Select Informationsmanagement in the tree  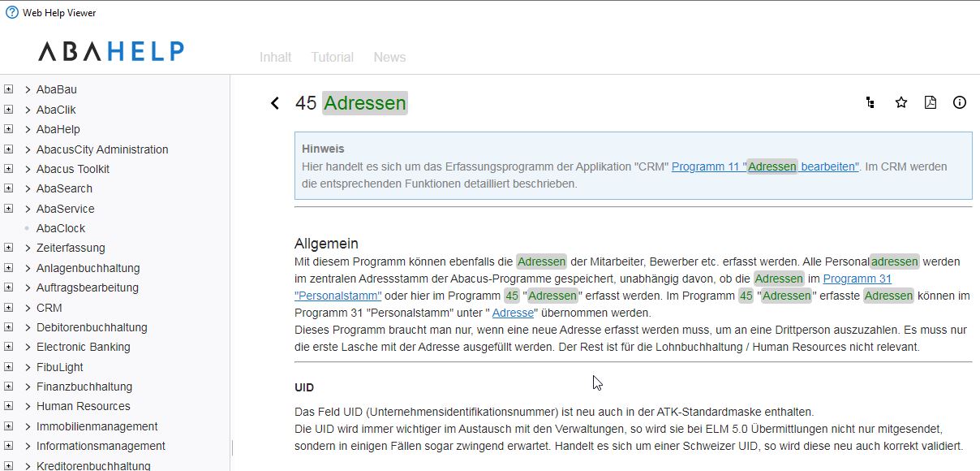[101, 446]
